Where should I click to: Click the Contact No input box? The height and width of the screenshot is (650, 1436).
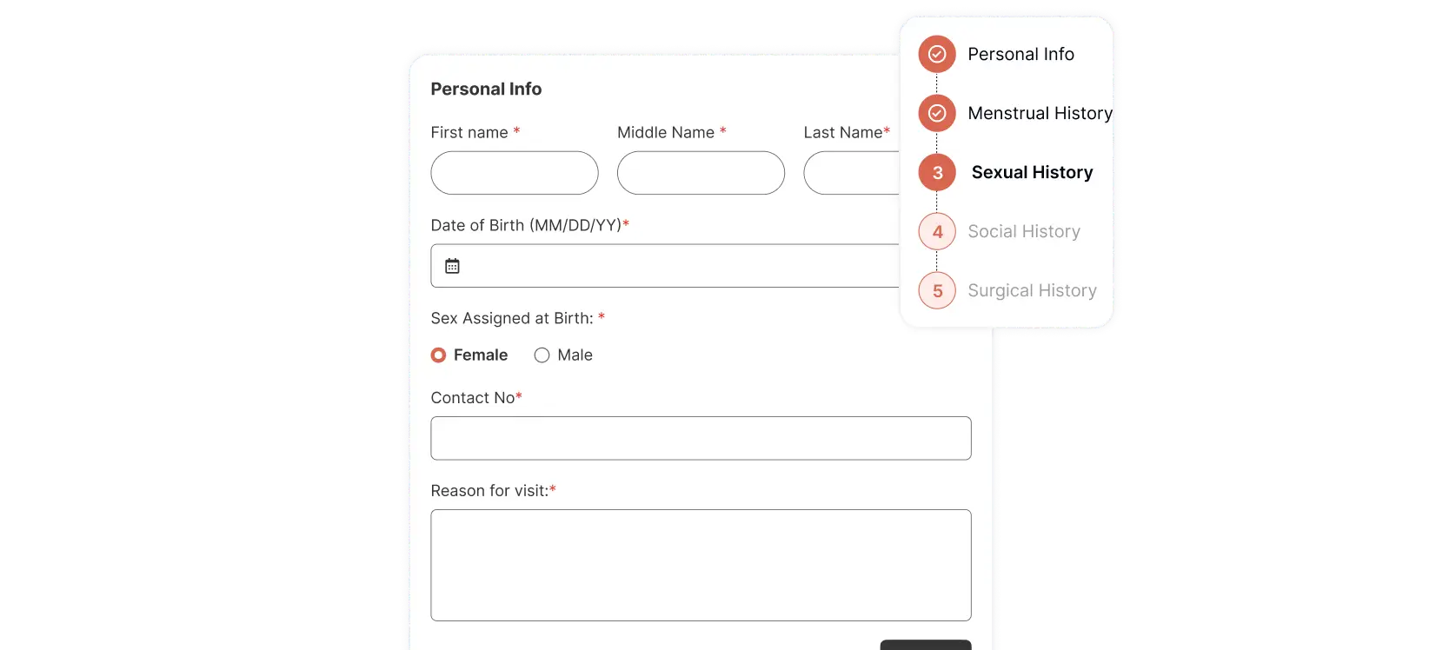coord(701,438)
